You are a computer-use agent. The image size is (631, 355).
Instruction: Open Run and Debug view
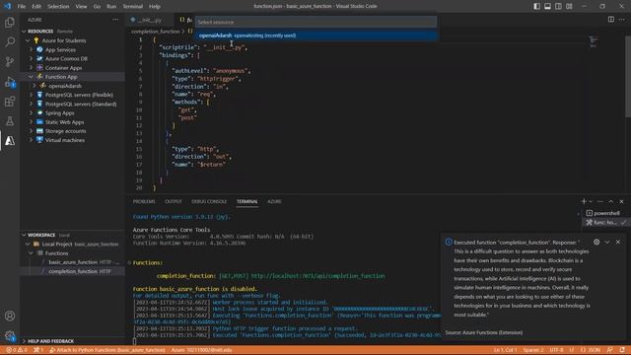tap(10, 82)
